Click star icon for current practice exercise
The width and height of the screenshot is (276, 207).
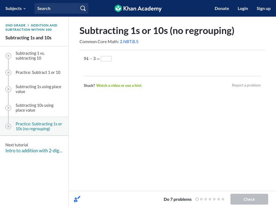click(x=8, y=126)
